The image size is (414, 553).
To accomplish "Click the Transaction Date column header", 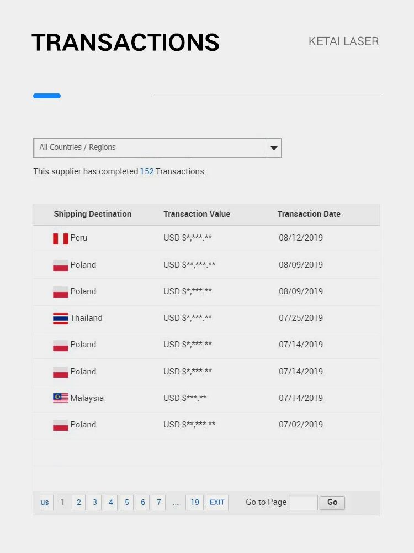I will [309, 214].
